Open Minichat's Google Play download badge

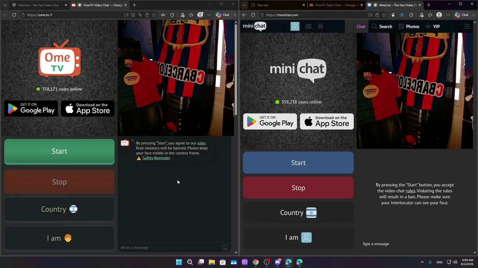270,121
